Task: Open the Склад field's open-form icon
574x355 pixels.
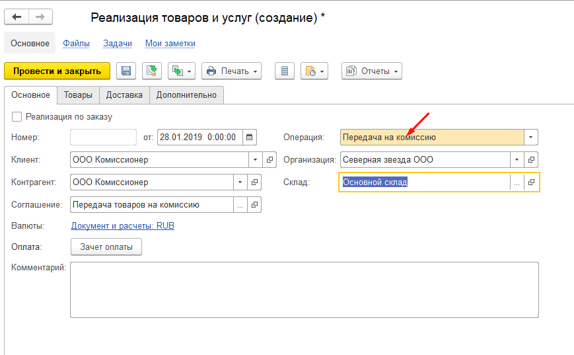Action: tap(531, 182)
